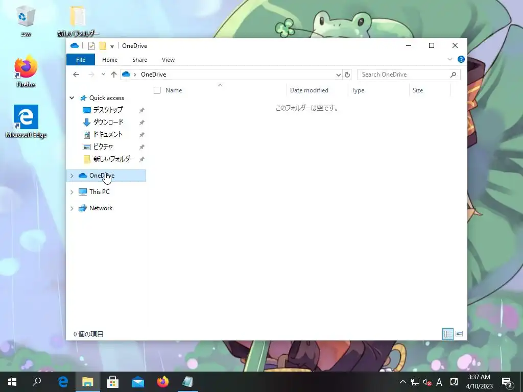Select Quick access in the navigation pane
The image size is (523, 392).
[x=106, y=98]
